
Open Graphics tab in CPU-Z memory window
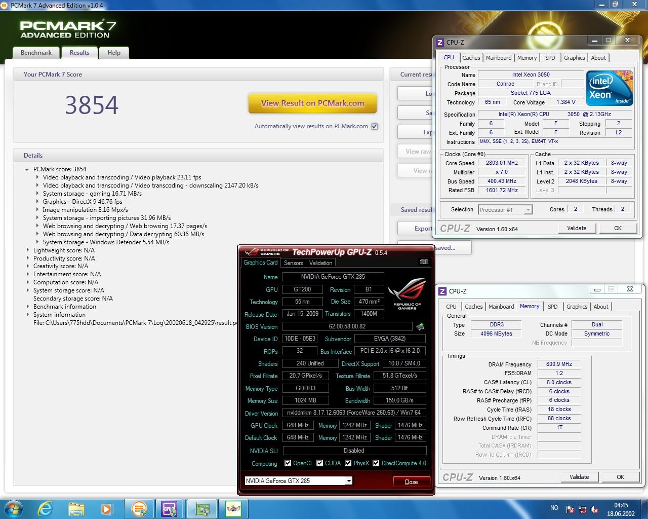pyautogui.click(x=577, y=307)
